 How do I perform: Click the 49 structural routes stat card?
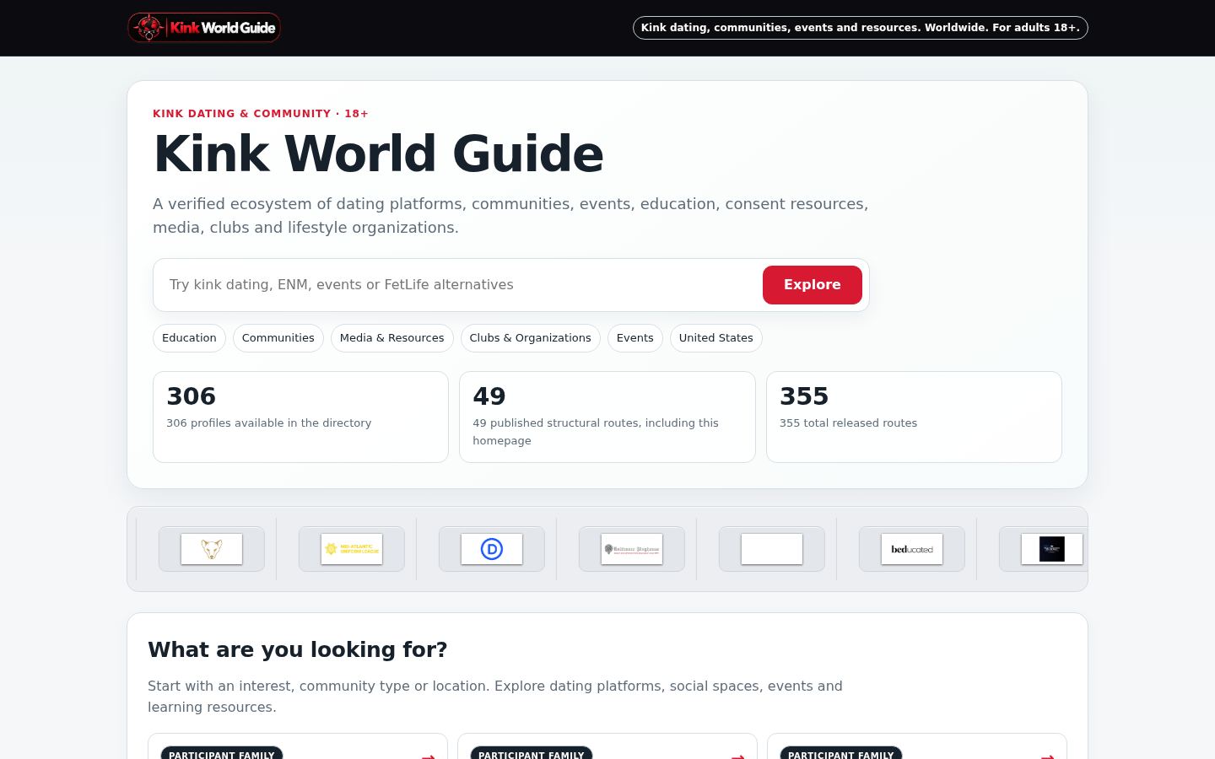point(607,417)
